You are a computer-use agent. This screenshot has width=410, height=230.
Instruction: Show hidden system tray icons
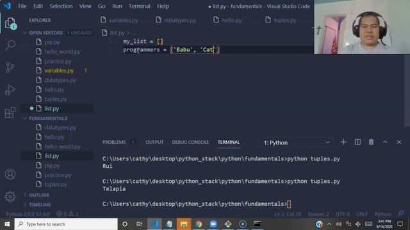click(x=329, y=224)
